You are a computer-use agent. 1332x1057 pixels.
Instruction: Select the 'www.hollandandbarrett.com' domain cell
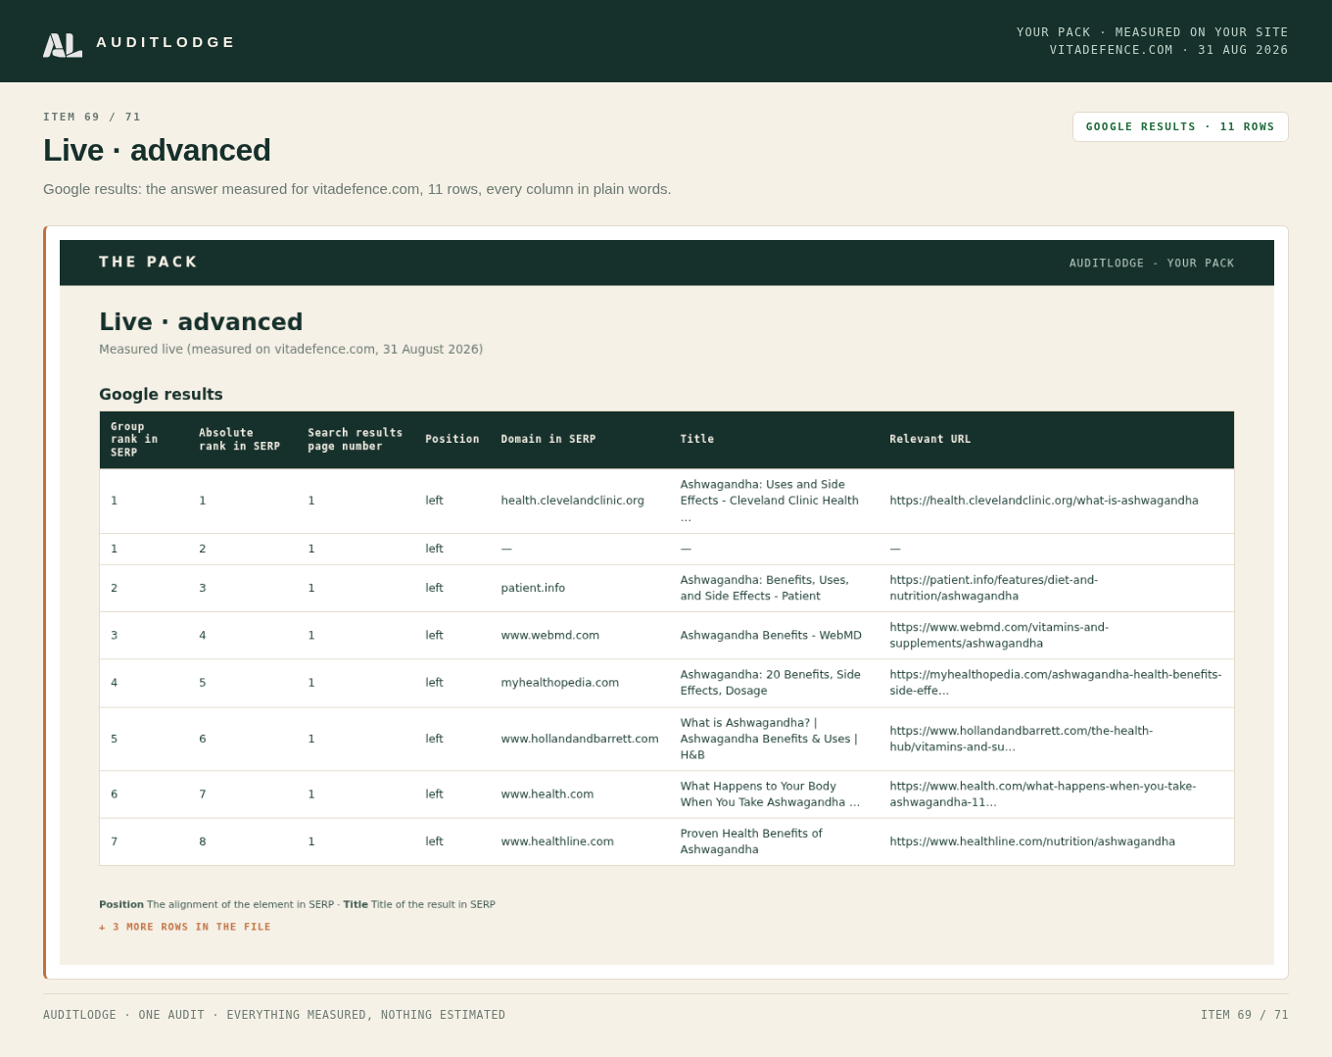[x=580, y=739]
